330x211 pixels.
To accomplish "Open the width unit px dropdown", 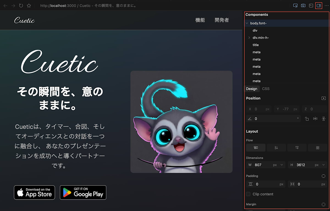I will click(278, 165).
